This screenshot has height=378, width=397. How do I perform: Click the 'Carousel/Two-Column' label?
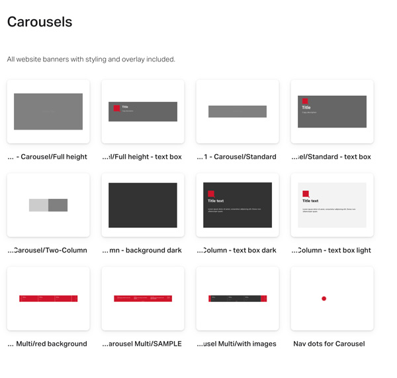[48, 250]
